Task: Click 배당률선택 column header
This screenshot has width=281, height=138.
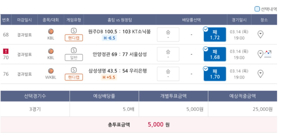Action: [192, 20]
